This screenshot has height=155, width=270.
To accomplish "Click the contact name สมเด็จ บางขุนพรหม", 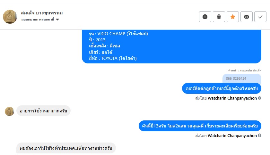I will [x=42, y=13].
